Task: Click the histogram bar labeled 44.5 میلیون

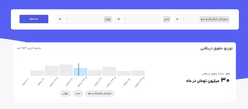Action: click(109, 71)
